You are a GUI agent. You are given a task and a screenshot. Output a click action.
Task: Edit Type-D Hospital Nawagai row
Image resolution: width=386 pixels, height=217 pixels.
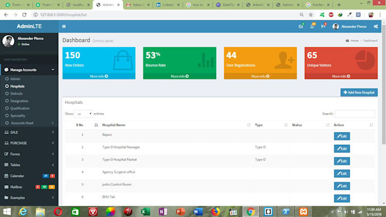pyautogui.click(x=342, y=148)
